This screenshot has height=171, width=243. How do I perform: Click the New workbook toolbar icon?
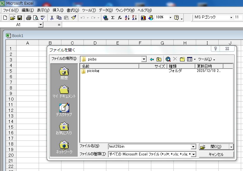point(5,18)
